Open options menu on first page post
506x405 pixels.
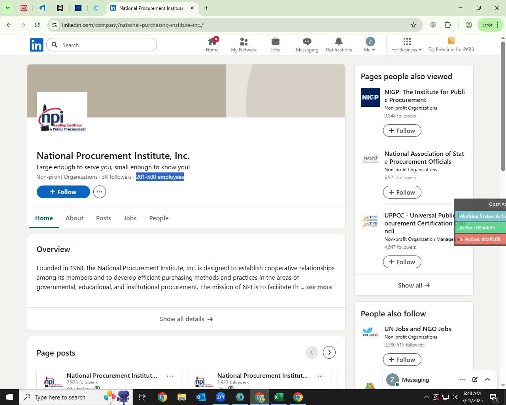click(170, 376)
